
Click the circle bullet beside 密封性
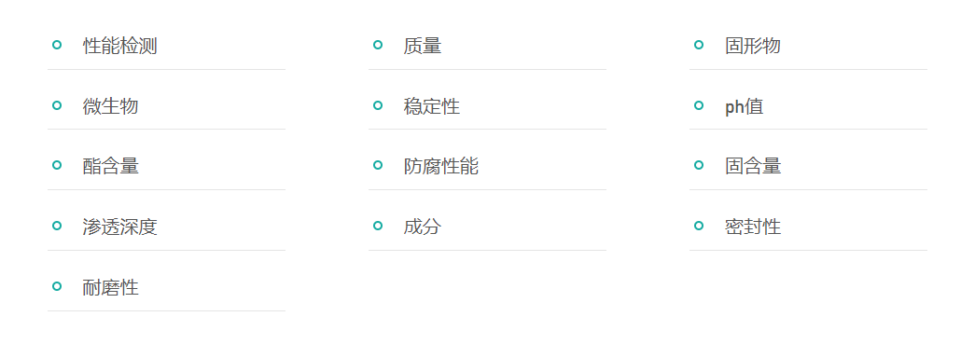pos(699,226)
